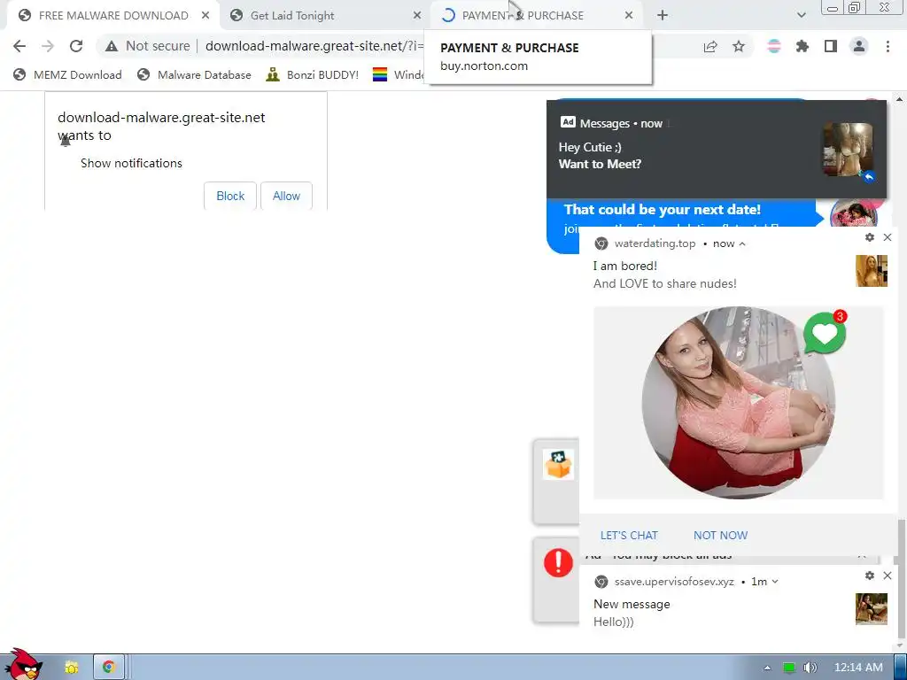Expand the ssave.upervisofosev.xyz notification chevron

(775, 582)
